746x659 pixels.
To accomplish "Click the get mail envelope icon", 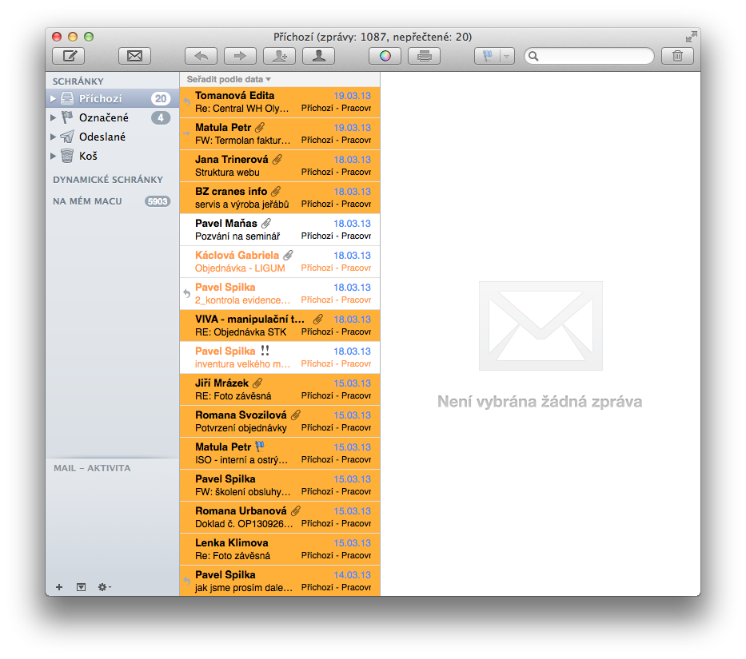I will [x=134, y=56].
